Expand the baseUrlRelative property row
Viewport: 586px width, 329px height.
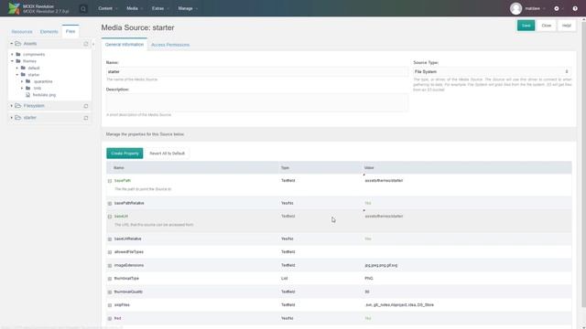110,239
